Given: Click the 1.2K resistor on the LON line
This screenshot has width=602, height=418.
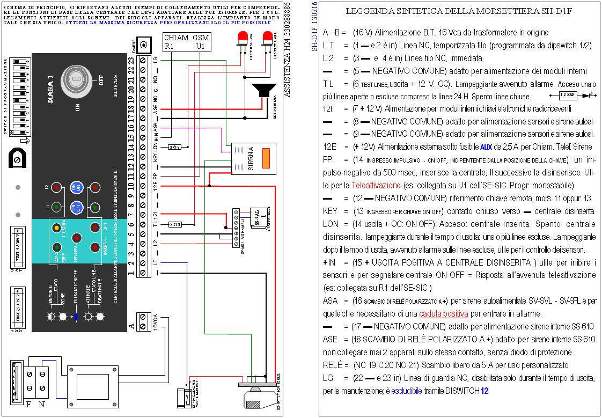Looking at the screenshot, I should 175,147.
